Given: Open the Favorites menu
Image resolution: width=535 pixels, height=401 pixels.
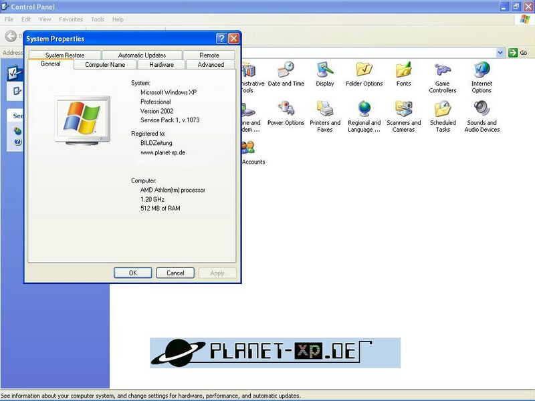Looking at the screenshot, I should point(71,19).
